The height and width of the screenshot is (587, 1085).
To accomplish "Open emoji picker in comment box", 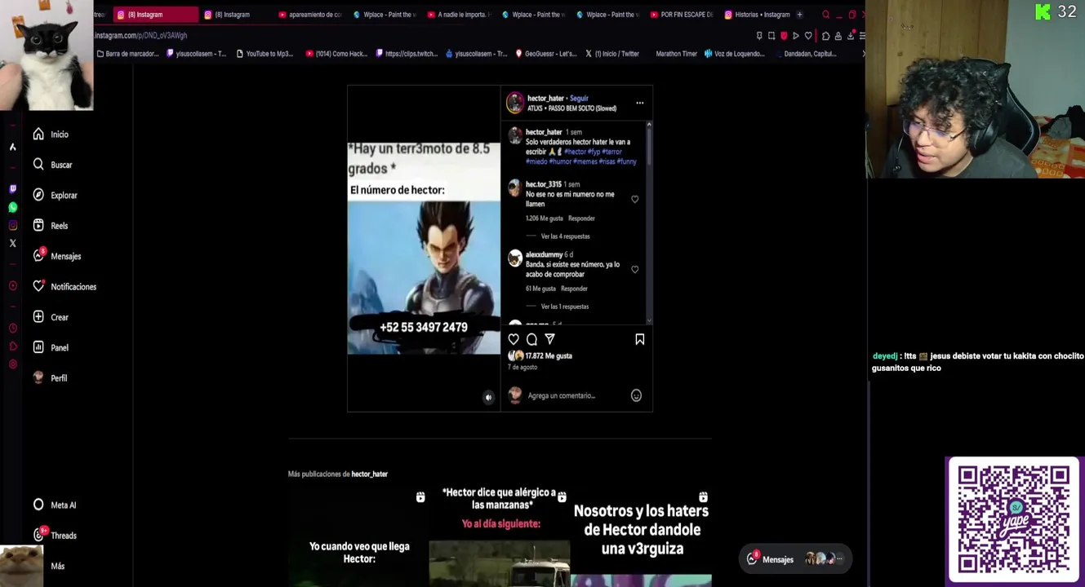I will tap(636, 395).
